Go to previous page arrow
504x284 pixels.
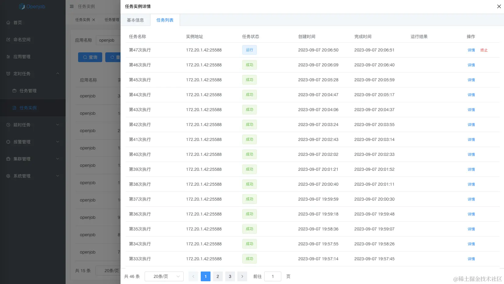(193, 276)
